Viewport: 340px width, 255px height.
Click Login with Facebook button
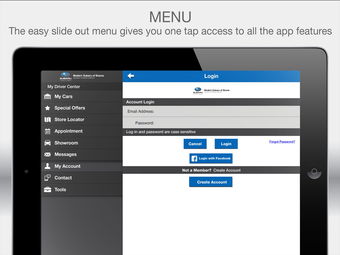click(211, 158)
